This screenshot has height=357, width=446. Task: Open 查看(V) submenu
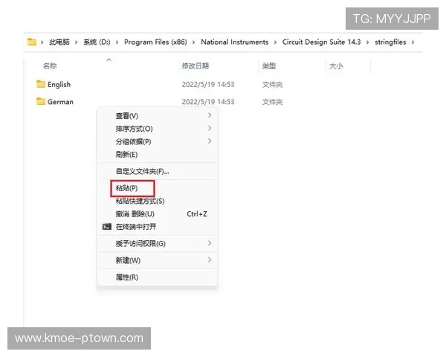[158, 115]
